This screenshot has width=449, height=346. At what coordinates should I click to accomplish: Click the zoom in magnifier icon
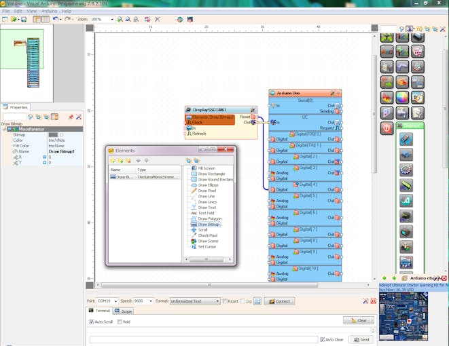pyautogui.click(x=120, y=19)
